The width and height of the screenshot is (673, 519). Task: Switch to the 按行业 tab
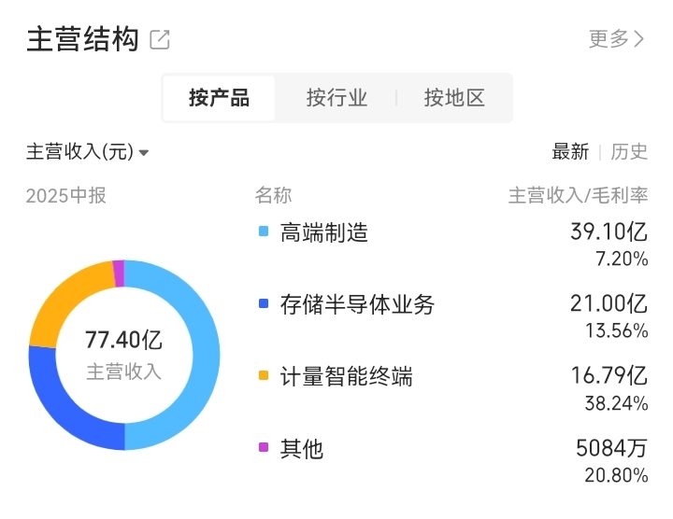[336, 98]
